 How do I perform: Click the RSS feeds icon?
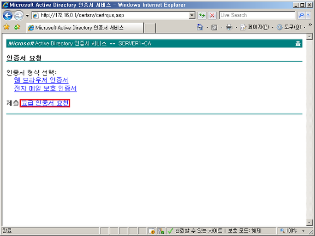[214, 27]
